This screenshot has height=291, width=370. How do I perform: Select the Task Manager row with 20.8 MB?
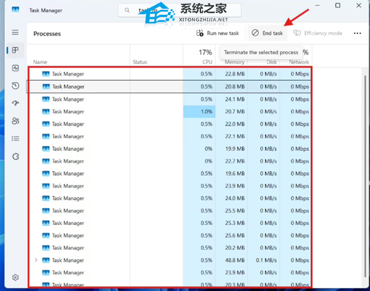170,86
